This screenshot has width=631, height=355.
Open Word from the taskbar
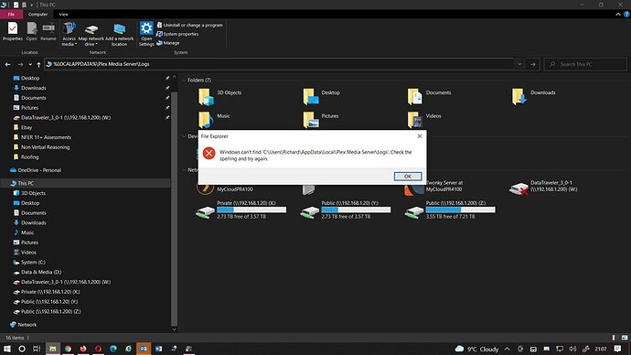[x=158, y=349]
